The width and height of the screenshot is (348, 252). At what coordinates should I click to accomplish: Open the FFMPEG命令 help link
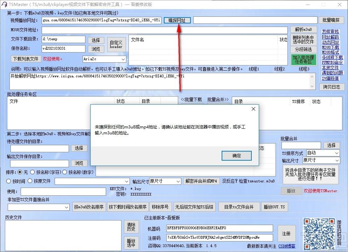coord(332,62)
